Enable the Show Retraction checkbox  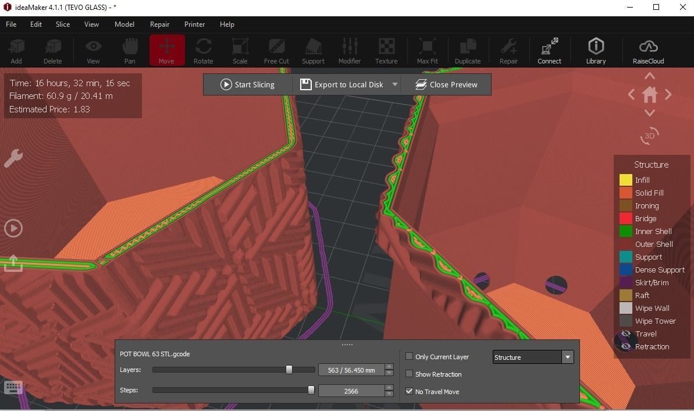tap(410, 374)
